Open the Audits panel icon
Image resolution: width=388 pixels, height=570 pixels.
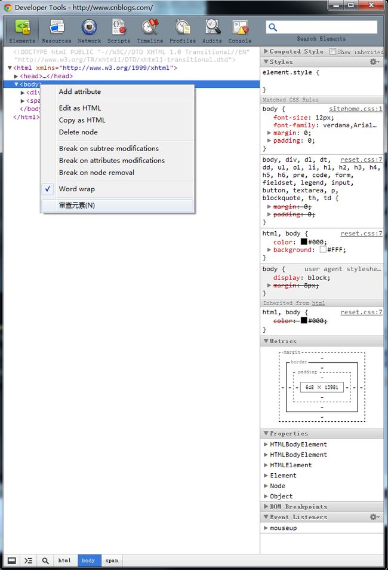212,27
